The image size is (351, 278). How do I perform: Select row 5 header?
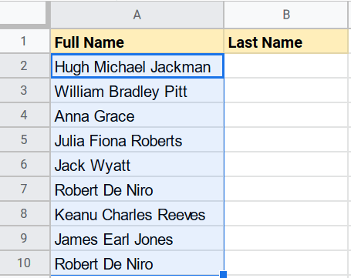pyautogui.click(x=25, y=139)
